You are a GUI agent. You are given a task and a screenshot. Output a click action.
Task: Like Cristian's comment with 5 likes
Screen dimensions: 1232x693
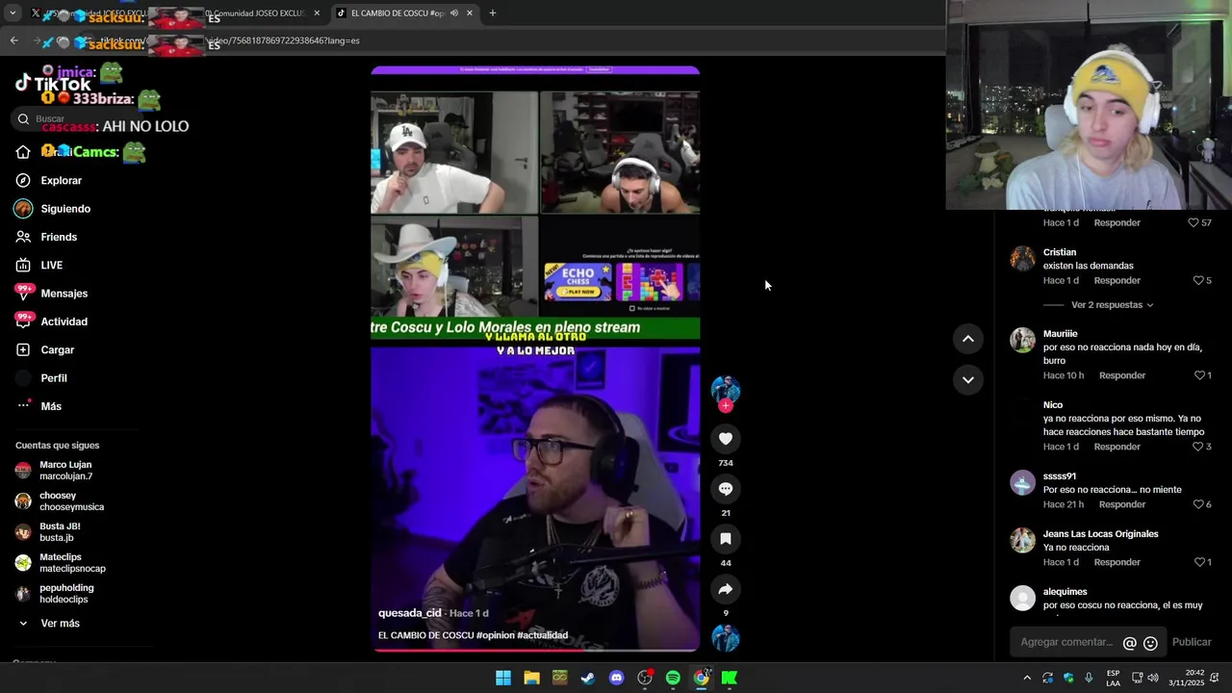click(1198, 281)
